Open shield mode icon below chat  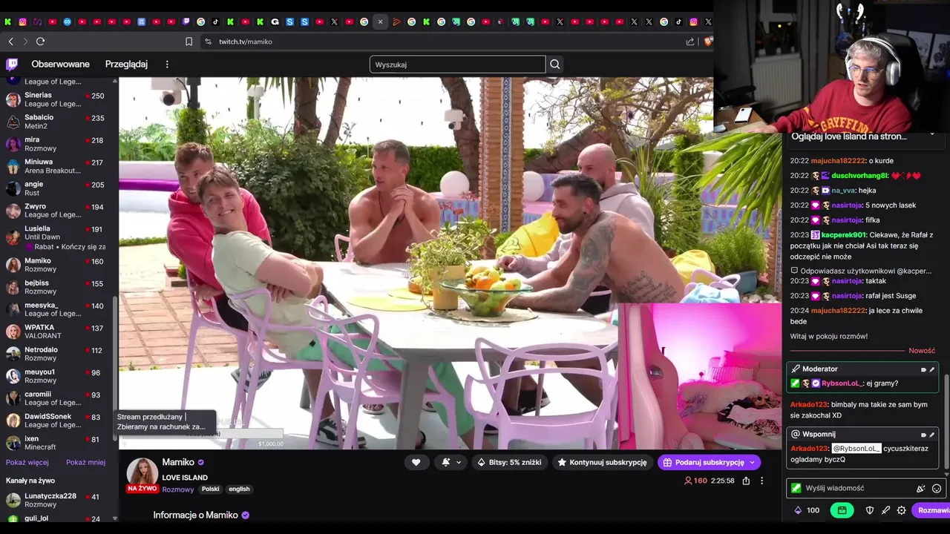[870, 510]
